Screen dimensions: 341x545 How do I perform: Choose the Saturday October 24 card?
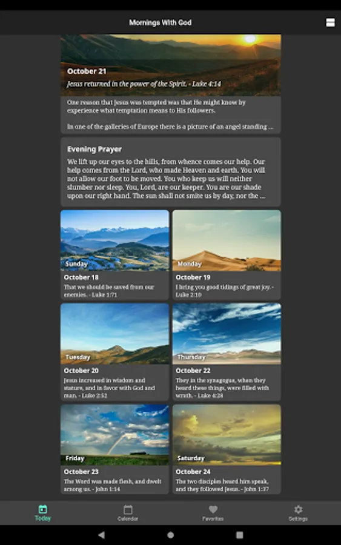pos(227,449)
